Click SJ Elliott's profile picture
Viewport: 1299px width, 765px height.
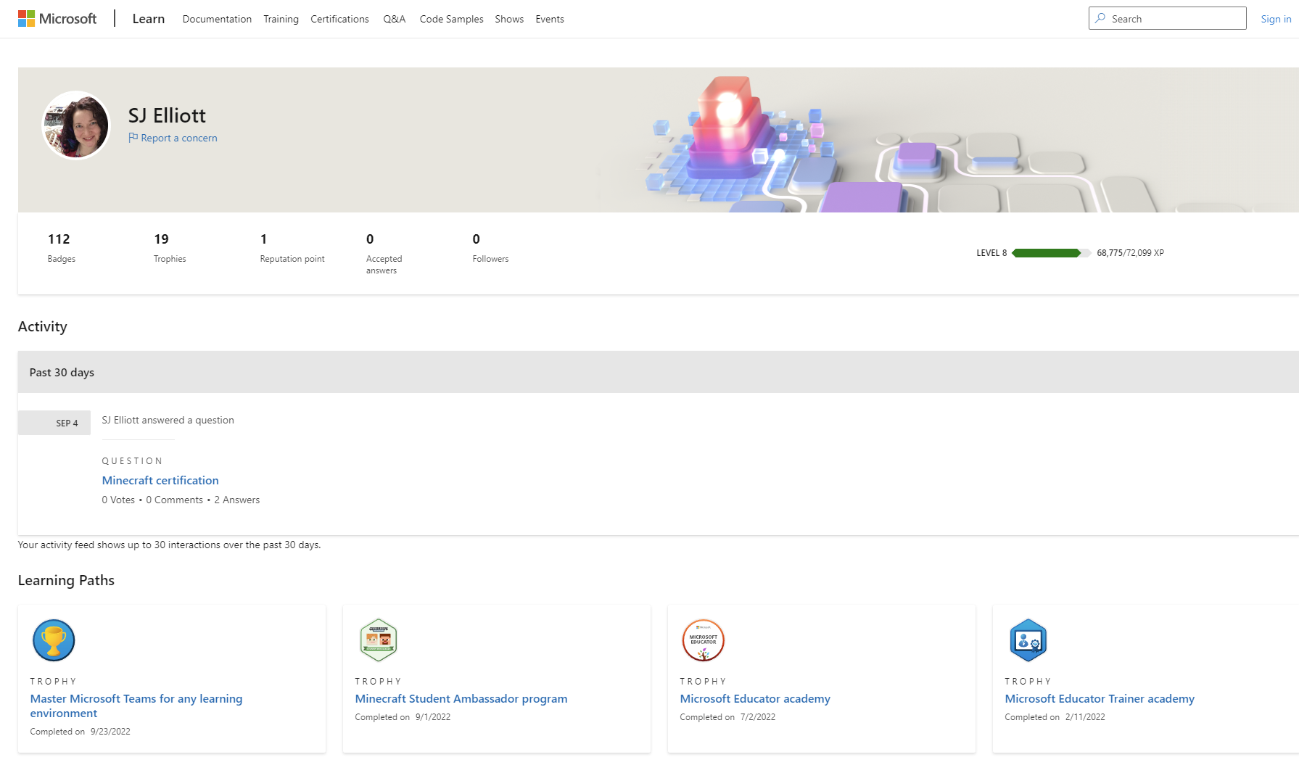(75, 125)
